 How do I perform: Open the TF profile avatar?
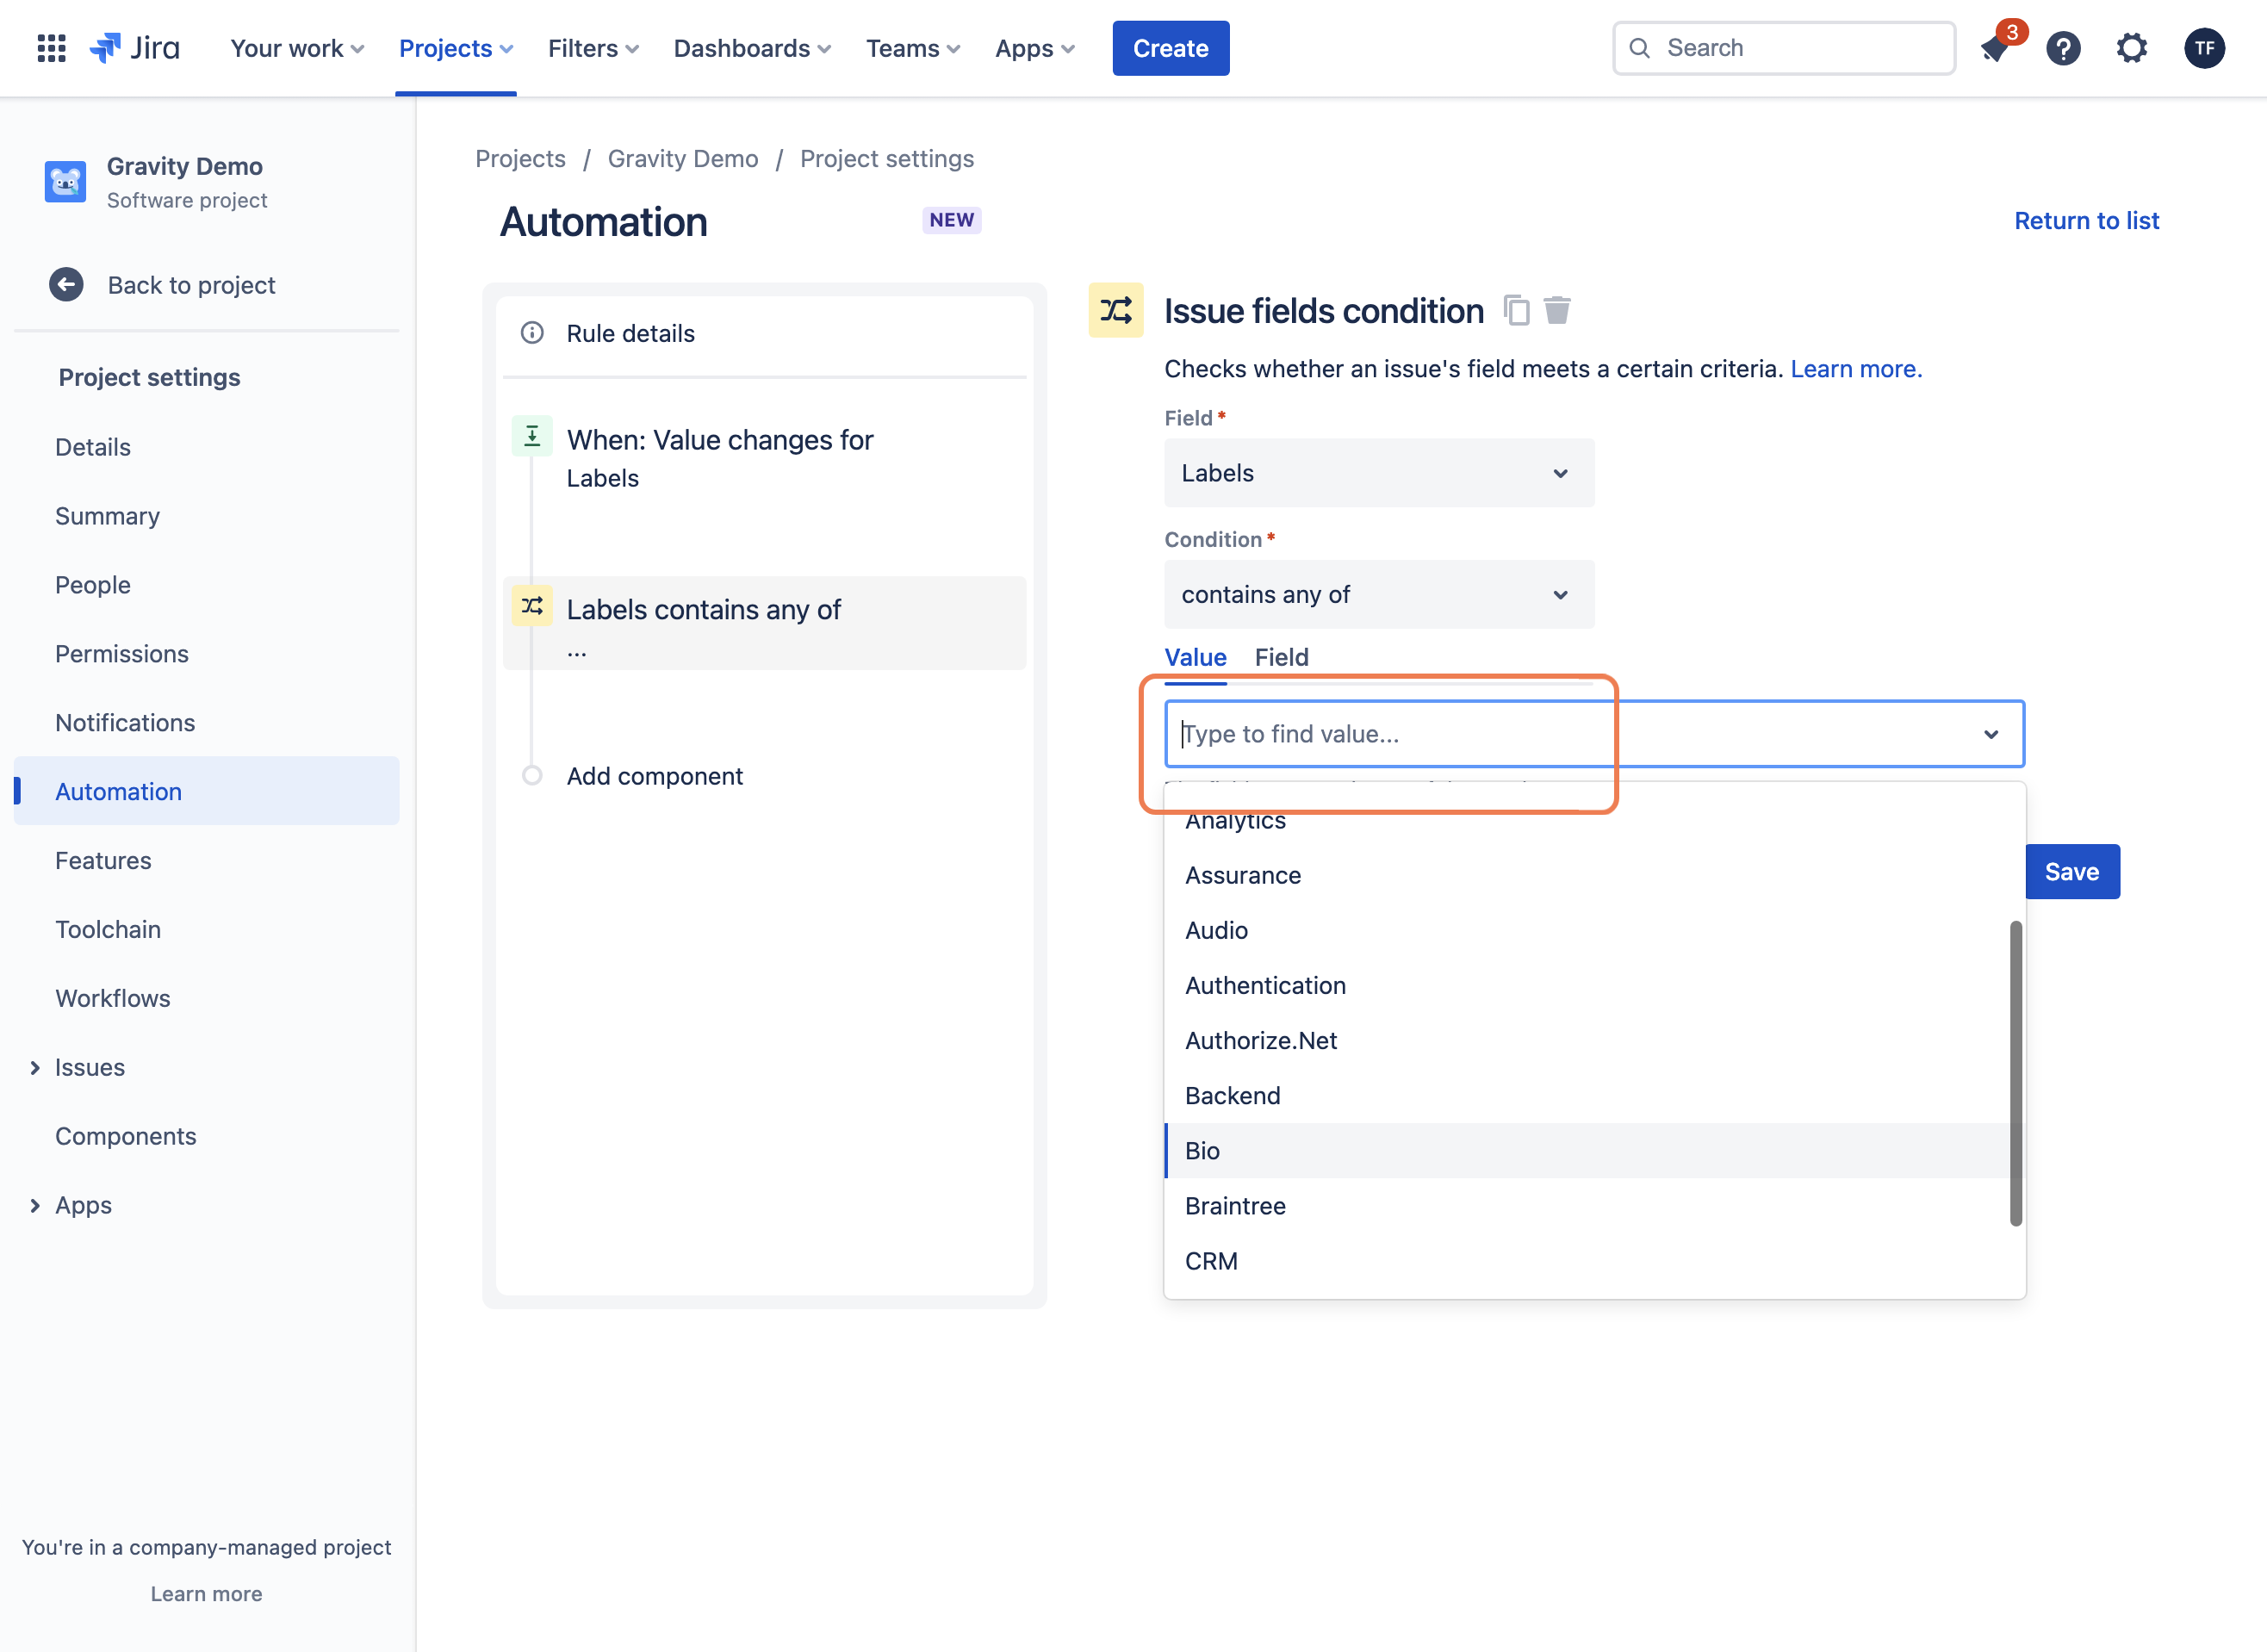(x=2204, y=48)
